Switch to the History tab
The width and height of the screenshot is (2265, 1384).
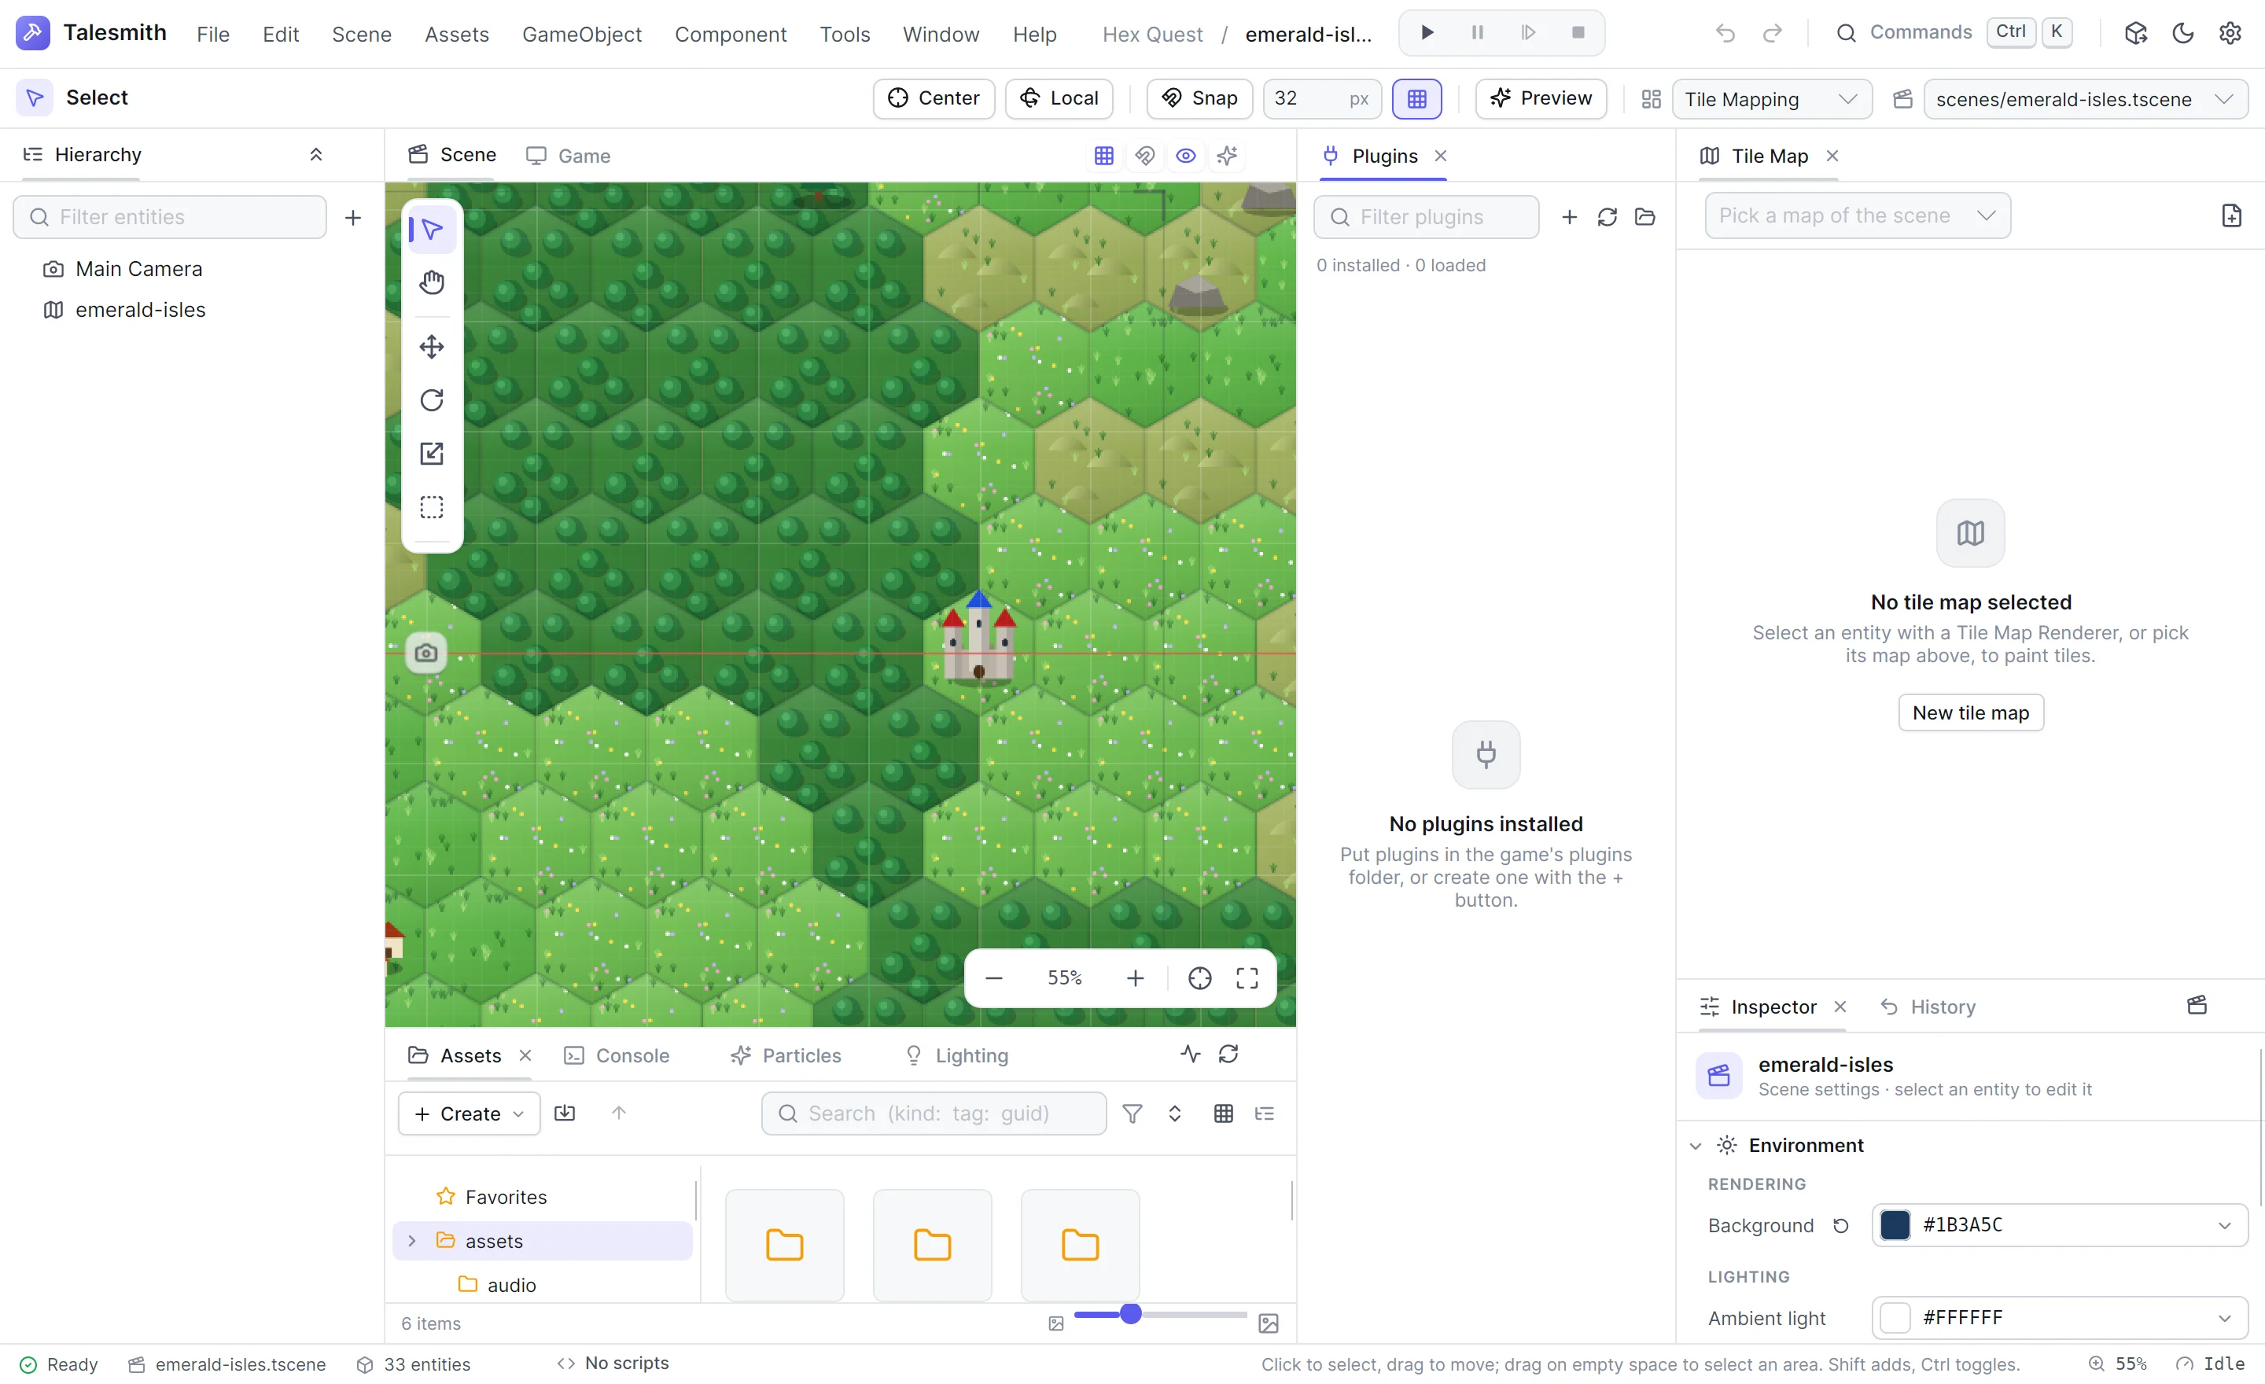[1928, 1007]
